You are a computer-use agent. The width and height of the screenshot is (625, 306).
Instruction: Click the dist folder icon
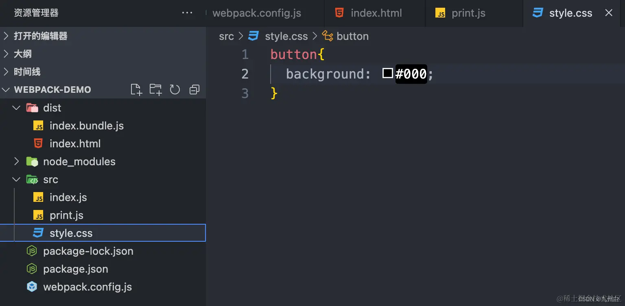coord(32,108)
